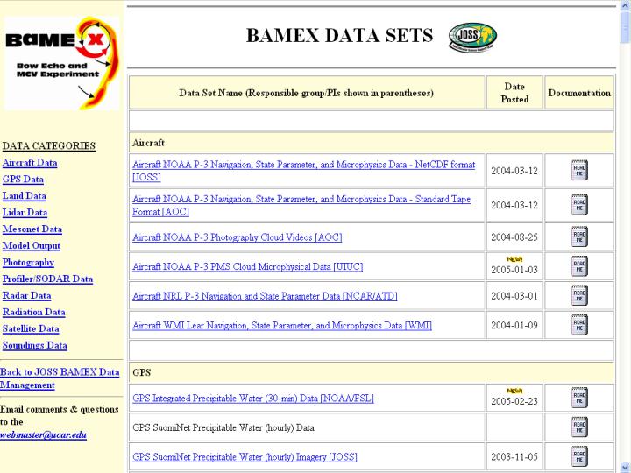Screen dimensions: 631x473
Task: Open README icon for NOAA P-3 NetCDF format row
Action: click(579, 171)
